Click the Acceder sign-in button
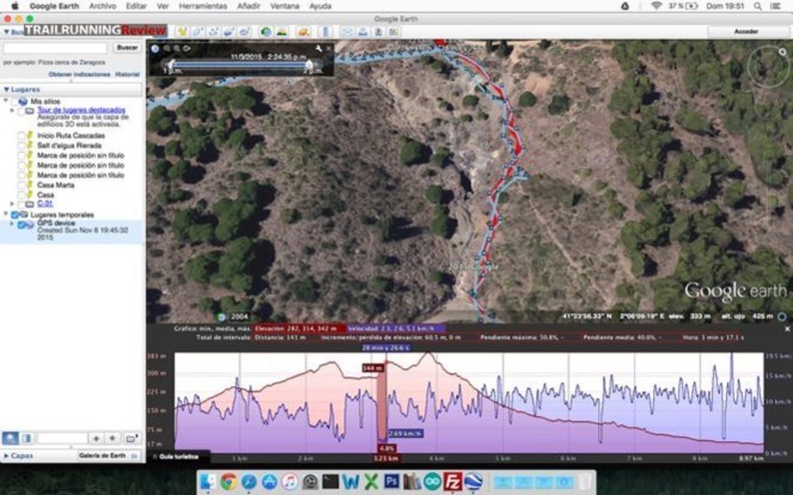 tap(745, 31)
